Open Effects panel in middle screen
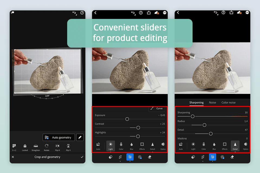Image resolution: width=260 pixels, height=173 pixels. coord(142,146)
